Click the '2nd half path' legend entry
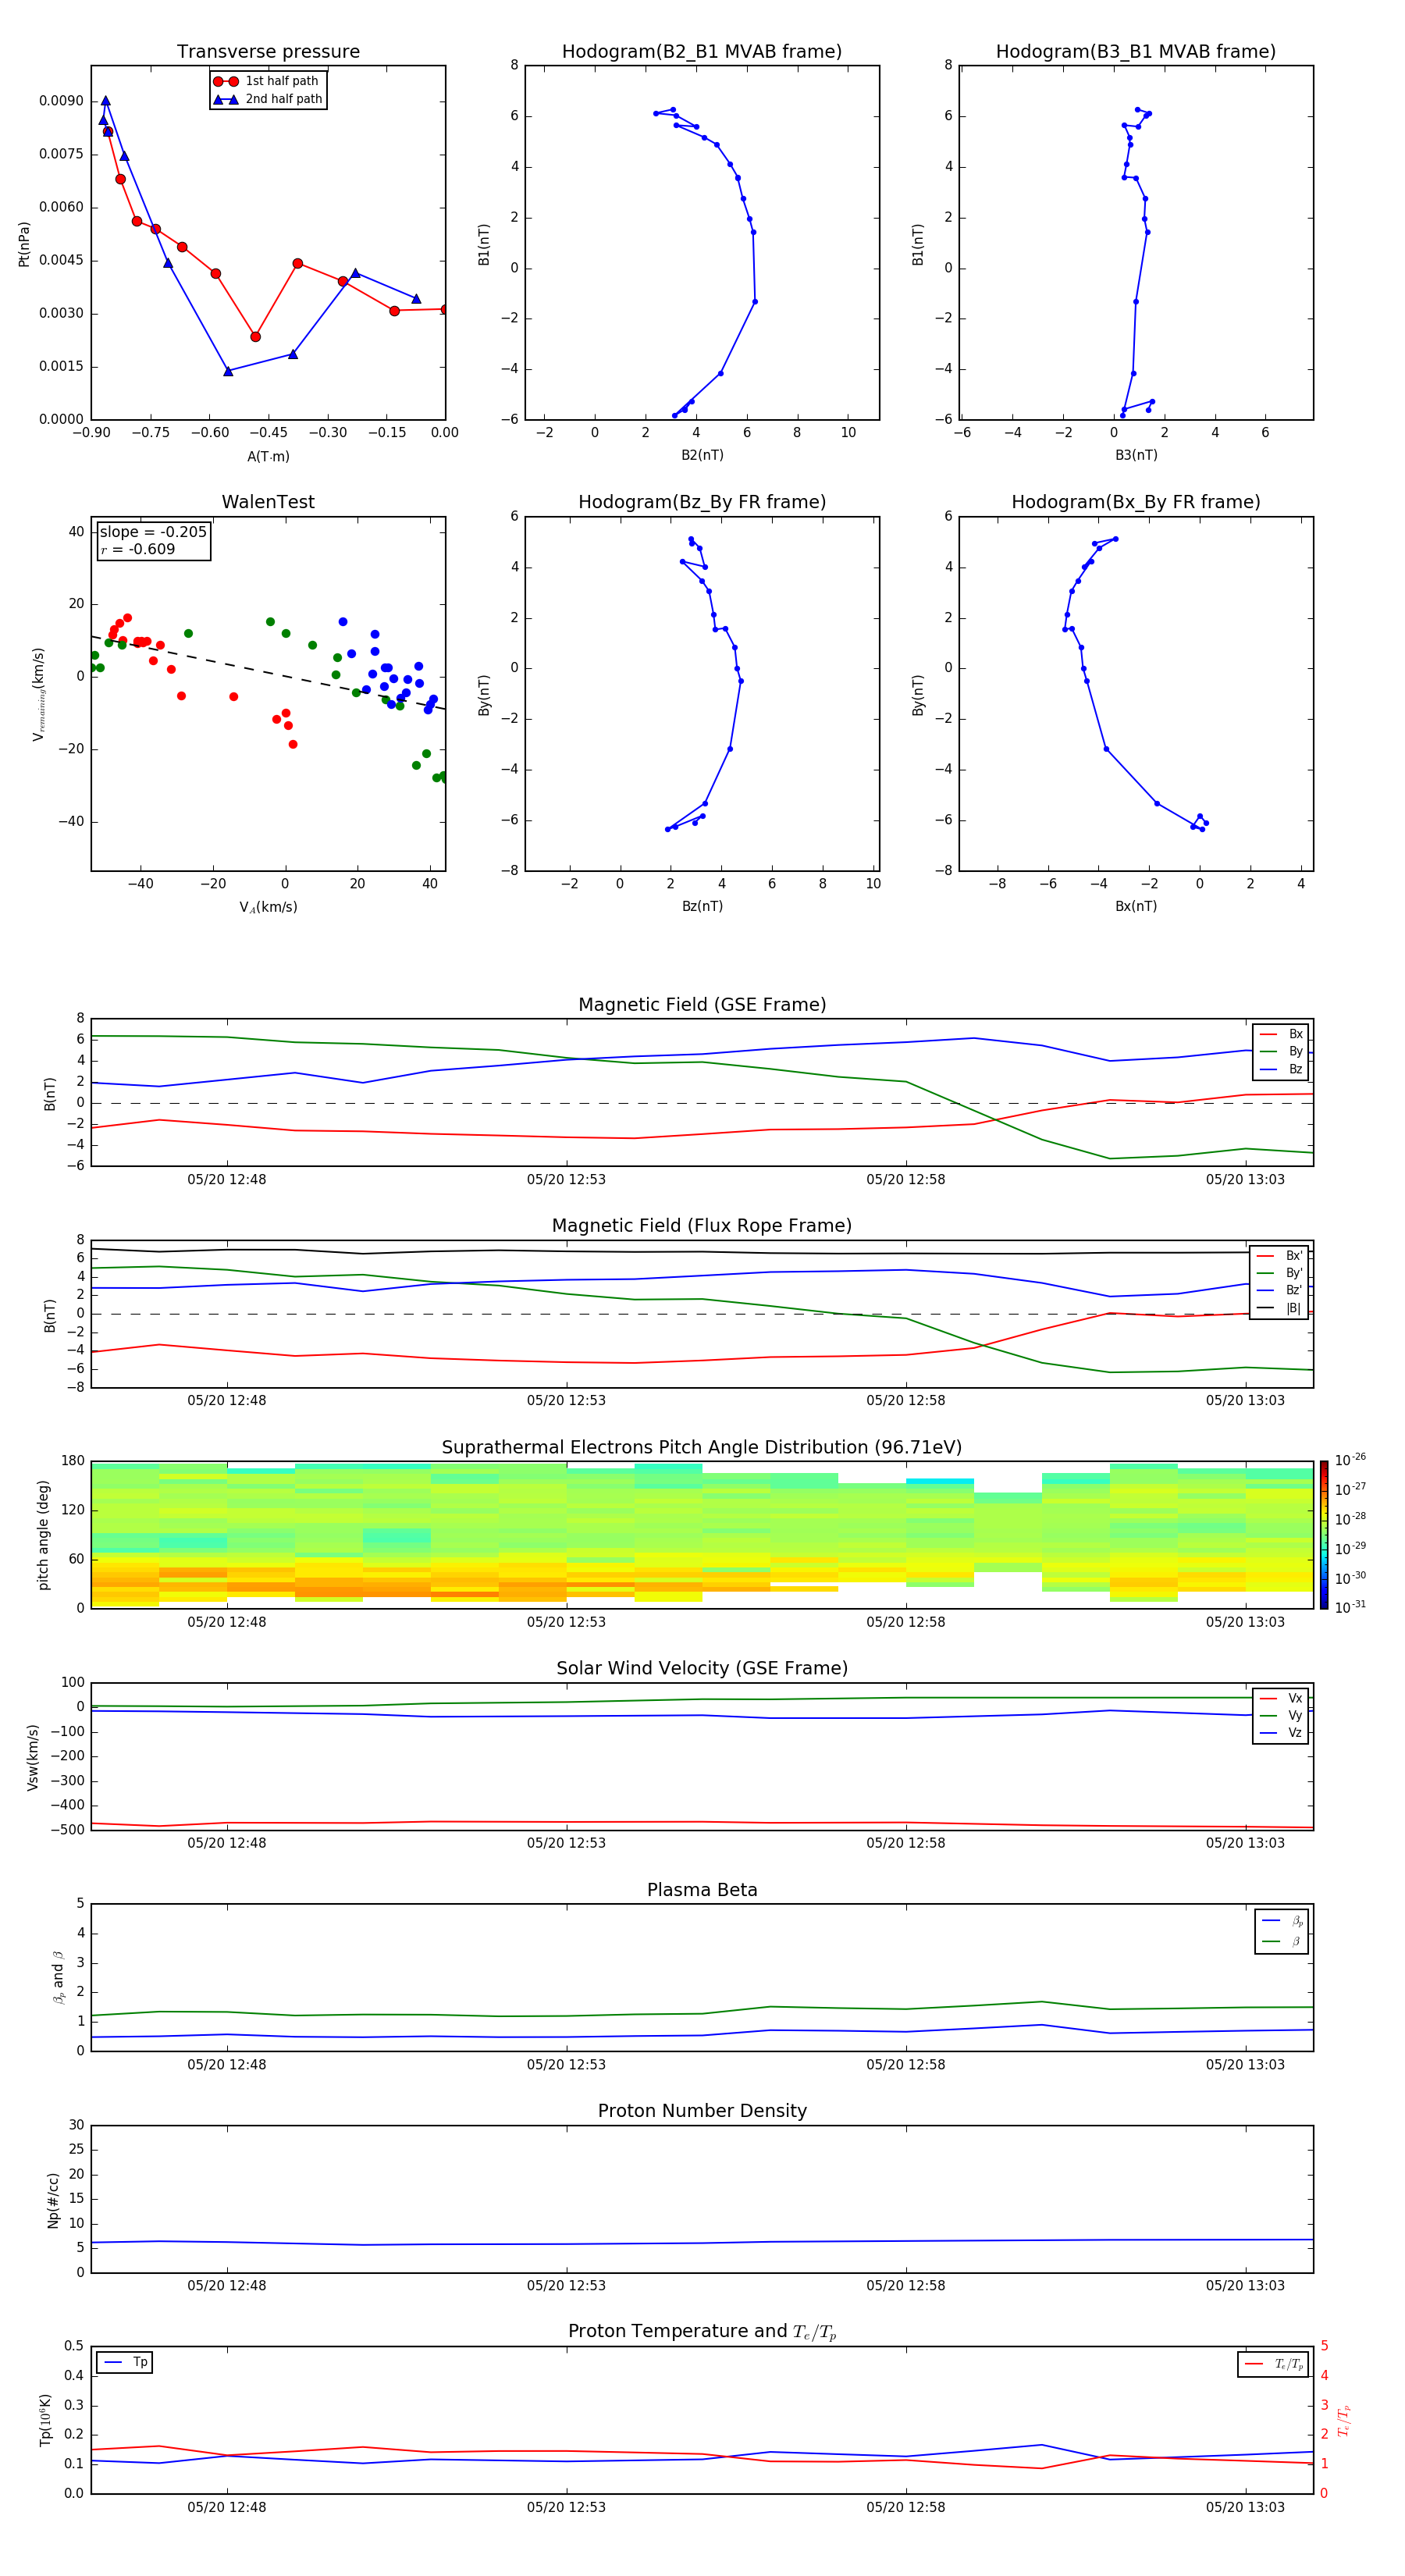1405x2576 pixels. point(268,99)
